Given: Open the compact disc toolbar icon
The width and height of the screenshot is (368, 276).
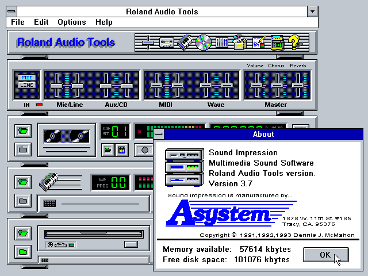Looking at the screenshot, I should 203,43.
